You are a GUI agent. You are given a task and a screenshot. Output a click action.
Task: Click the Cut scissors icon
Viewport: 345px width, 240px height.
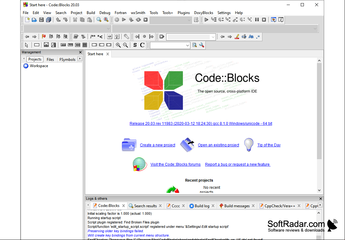pyautogui.click(x=75, y=20)
